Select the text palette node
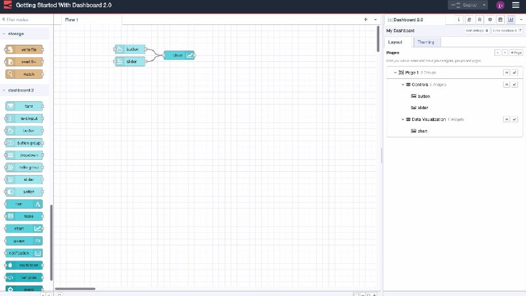The height and width of the screenshot is (296, 526). [24, 204]
